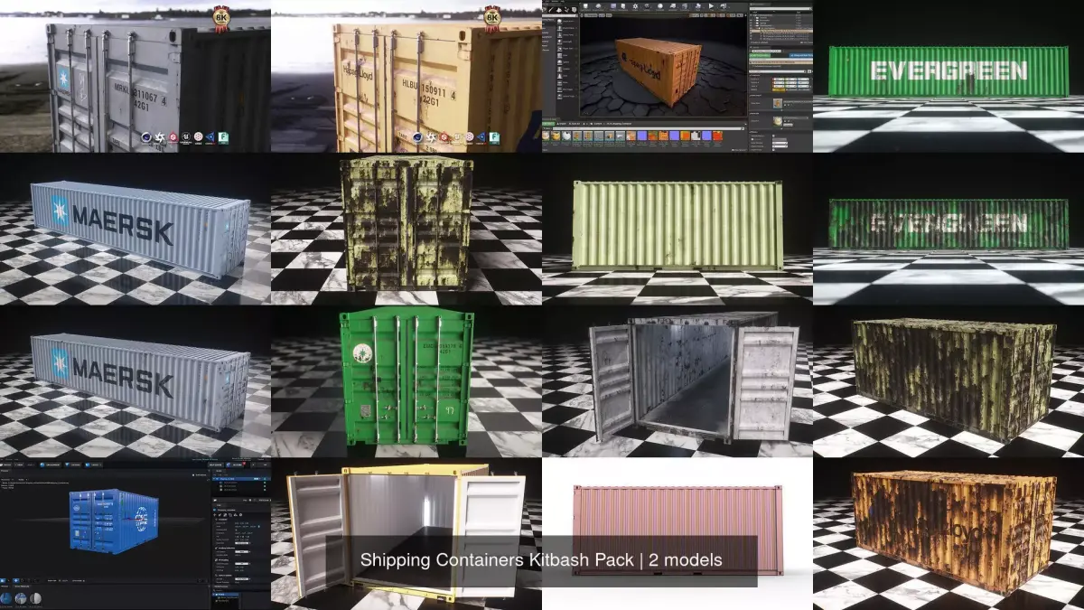Open the yellow Hapag-Lloyd doors photo HLBU 150911
This screenshot has height=610, width=1084.
pos(406,76)
